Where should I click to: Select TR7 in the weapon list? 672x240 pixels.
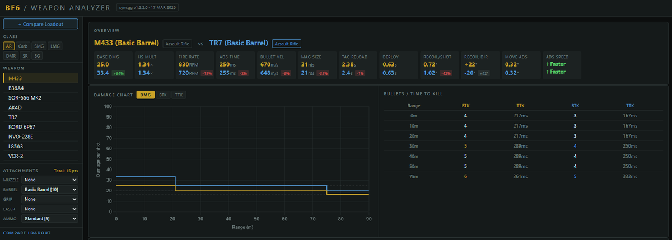pos(40,117)
